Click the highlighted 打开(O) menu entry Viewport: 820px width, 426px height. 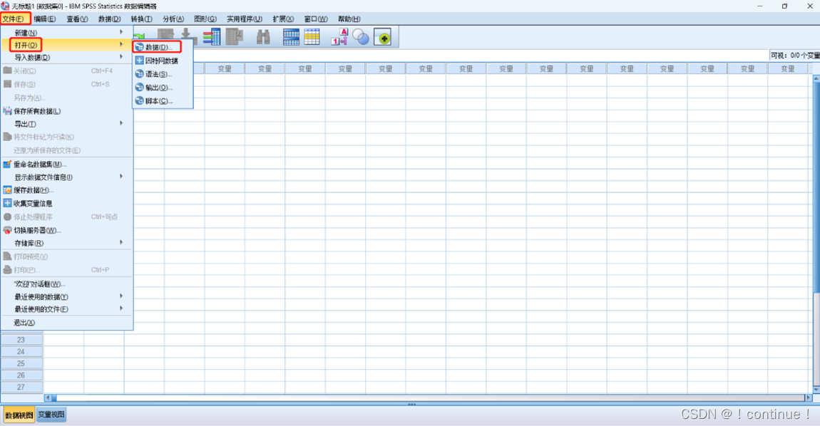coord(66,45)
